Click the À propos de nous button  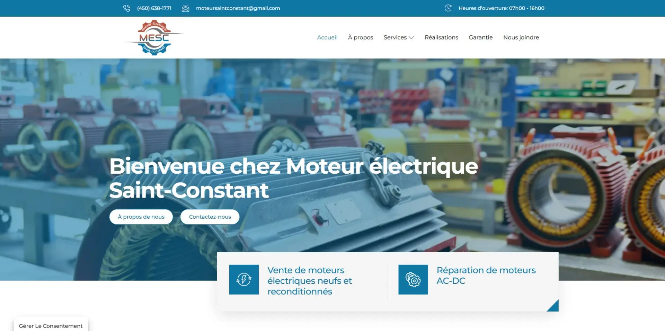[x=141, y=217]
